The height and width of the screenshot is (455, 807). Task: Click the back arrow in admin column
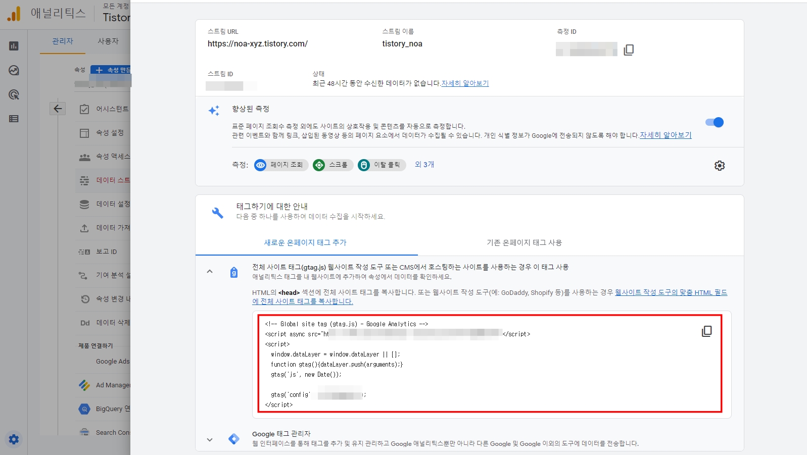point(58,109)
